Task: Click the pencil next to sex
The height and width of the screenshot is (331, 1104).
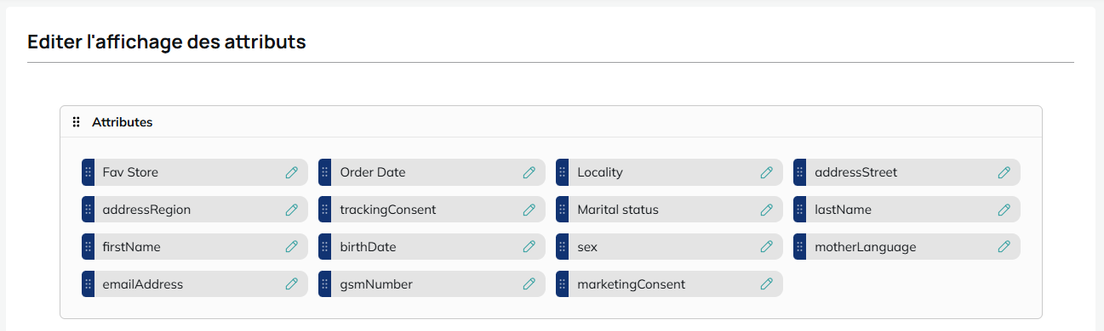Action: [x=767, y=247]
